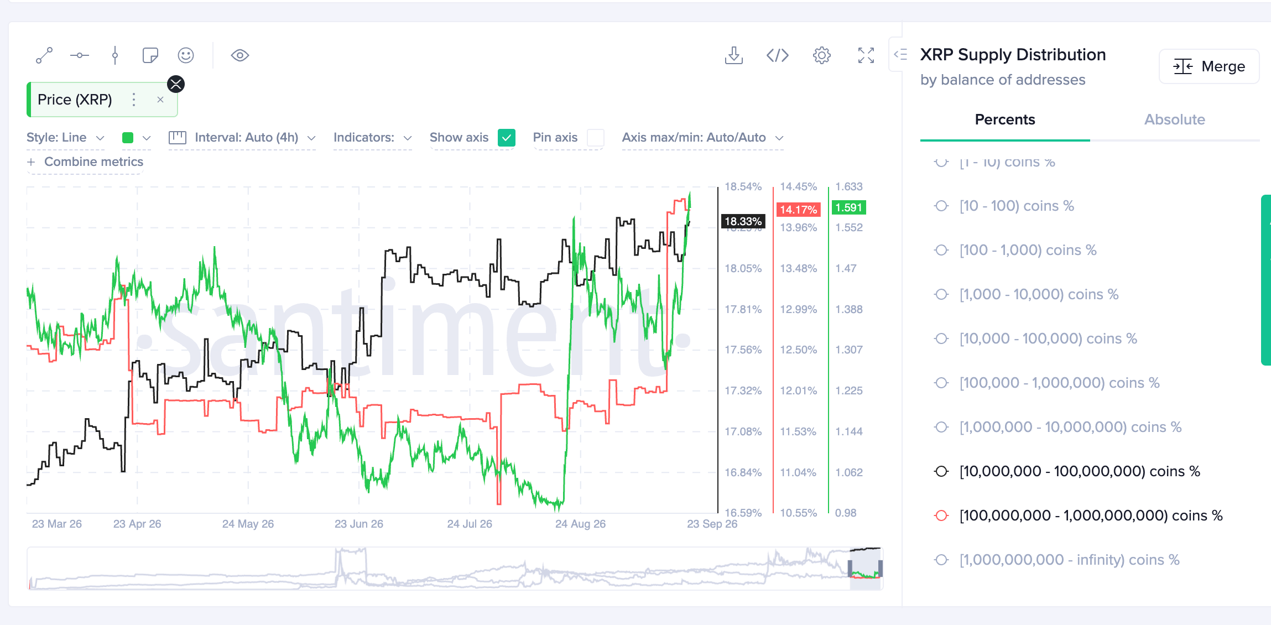Image resolution: width=1271 pixels, height=625 pixels.
Task: Close metric settings with black X
Action: coord(176,84)
